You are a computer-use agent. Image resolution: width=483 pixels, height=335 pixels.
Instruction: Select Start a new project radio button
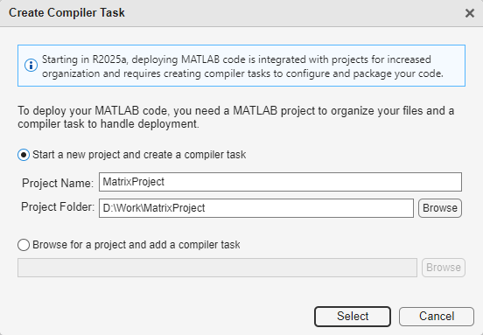[x=24, y=155]
